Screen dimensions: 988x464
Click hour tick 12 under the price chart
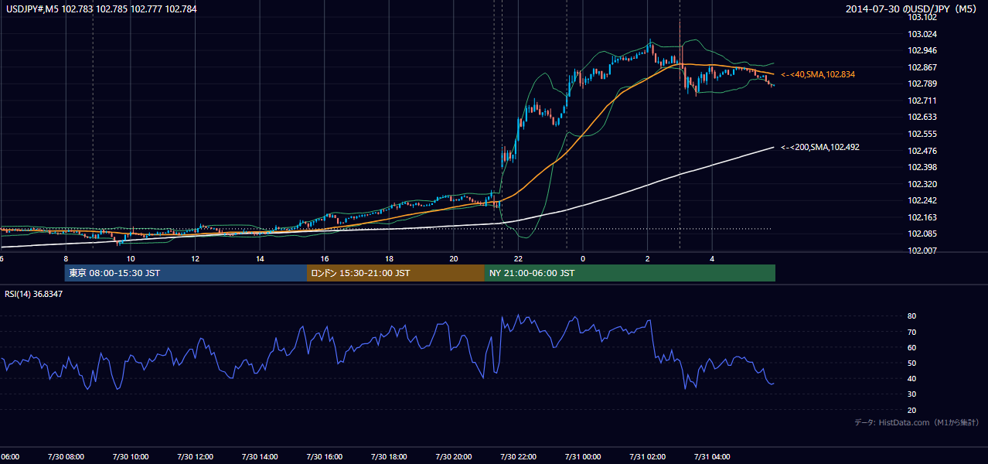[196, 258]
